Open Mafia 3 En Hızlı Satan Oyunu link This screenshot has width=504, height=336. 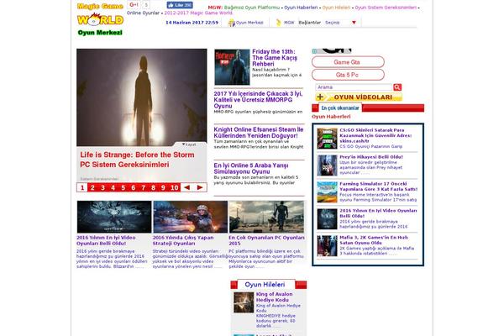click(374, 240)
